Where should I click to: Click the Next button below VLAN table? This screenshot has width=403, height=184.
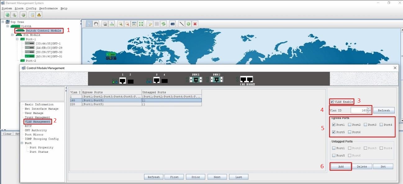tap(217, 177)
